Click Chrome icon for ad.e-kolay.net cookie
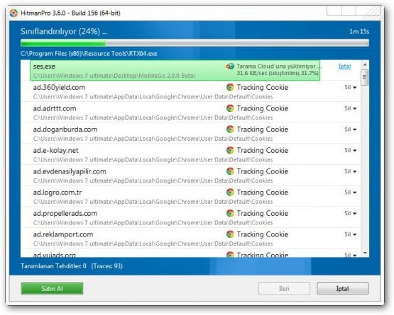394x315 pixels. [230, 150]
